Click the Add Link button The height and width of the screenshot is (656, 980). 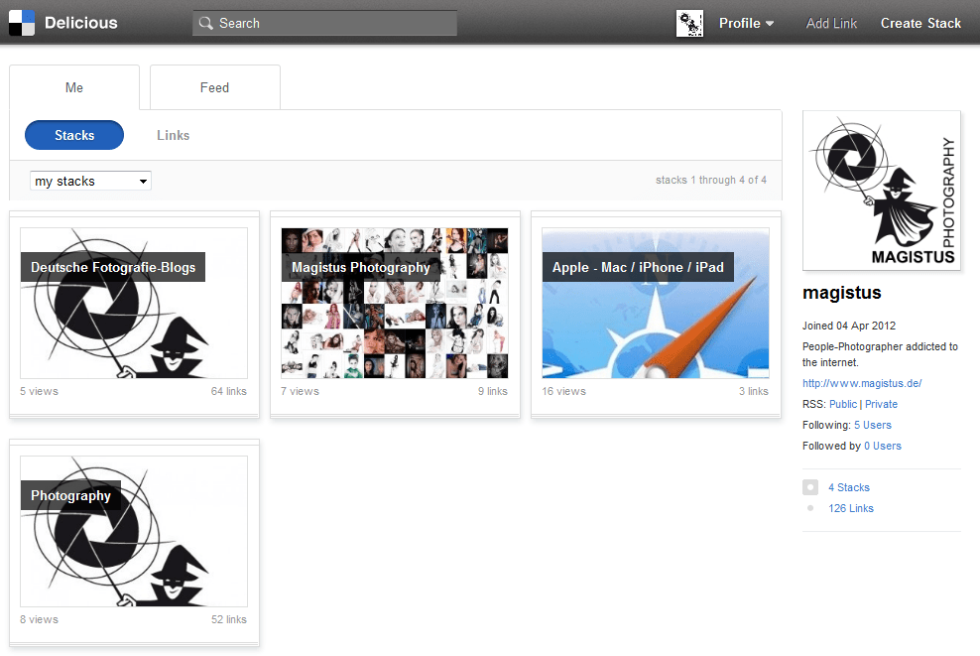click(831, 23)
